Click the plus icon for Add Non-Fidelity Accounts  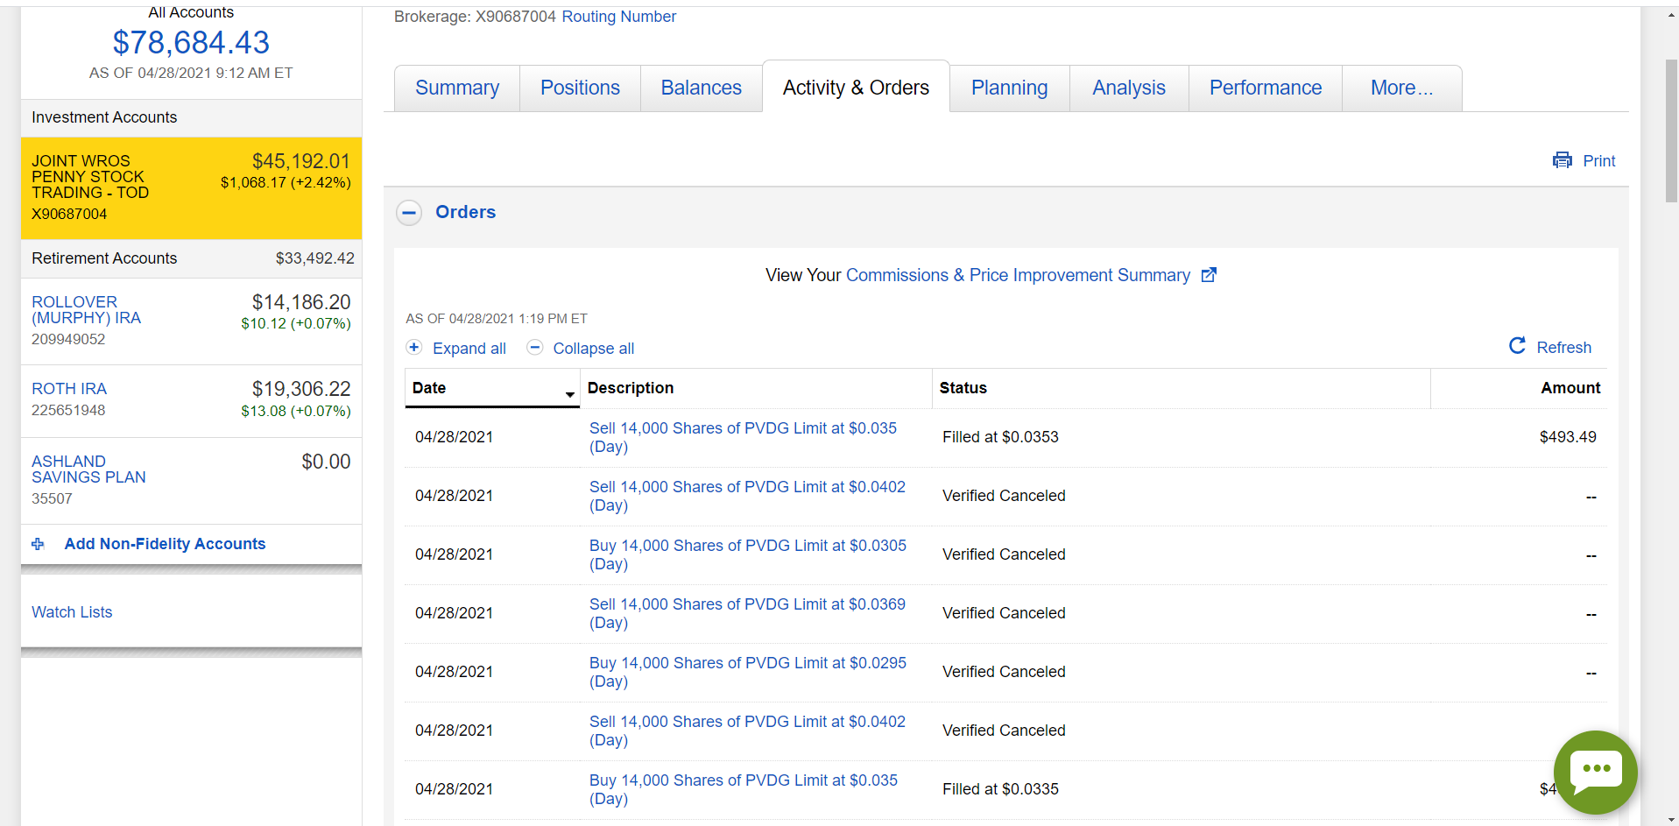coord(38,544)
